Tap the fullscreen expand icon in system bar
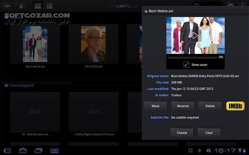The image size is (249, 155). [190, 151]
